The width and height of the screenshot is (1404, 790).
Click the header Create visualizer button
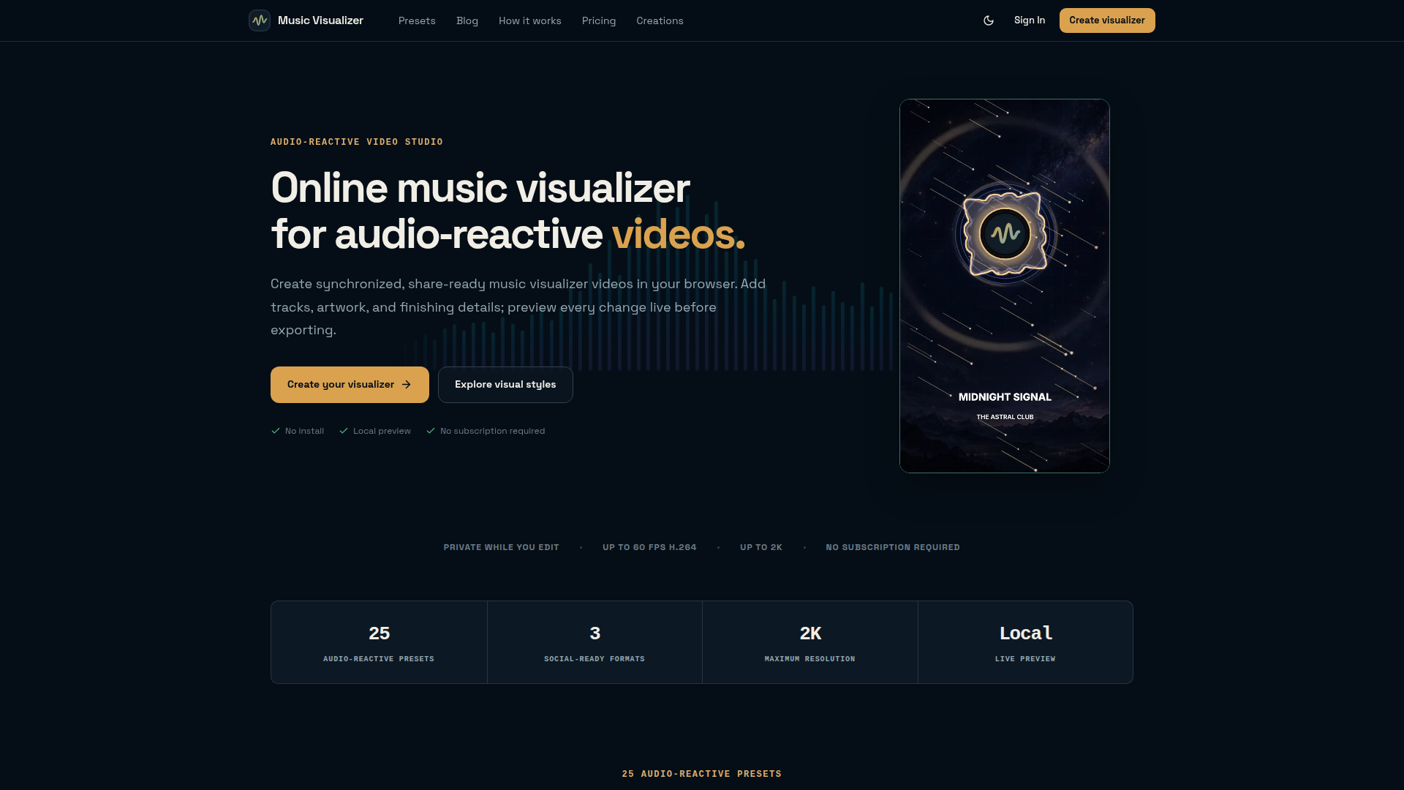(x=1107, y=20)
